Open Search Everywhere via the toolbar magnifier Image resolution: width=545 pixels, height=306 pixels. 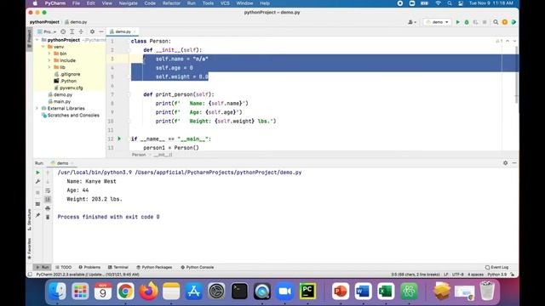pos(496,22)
